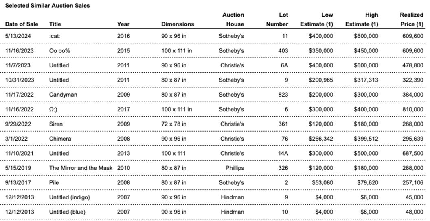Click the Realized Price (1) column header
This screenshot has height=221, width=430.
pos(411,19)
